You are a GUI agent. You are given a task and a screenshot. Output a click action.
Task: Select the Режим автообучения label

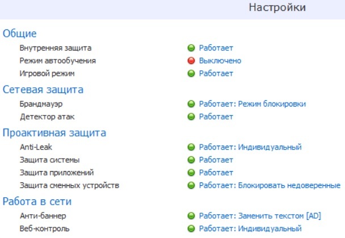pyautogui.click(x=58, y=61)
